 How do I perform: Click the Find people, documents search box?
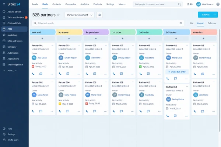158,4
